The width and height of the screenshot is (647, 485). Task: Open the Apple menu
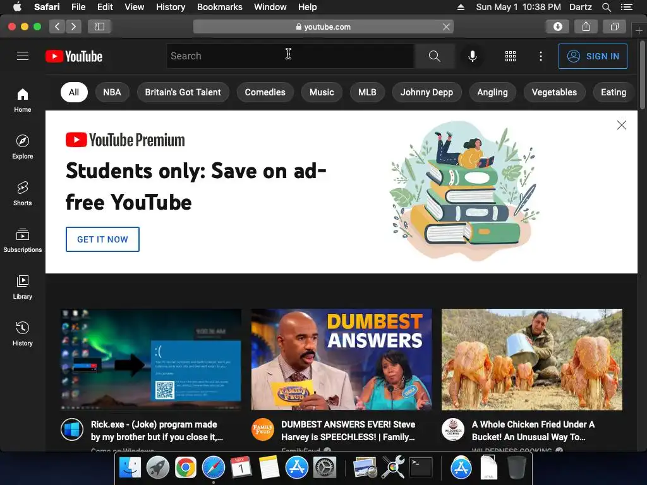[x=17, y=7]
